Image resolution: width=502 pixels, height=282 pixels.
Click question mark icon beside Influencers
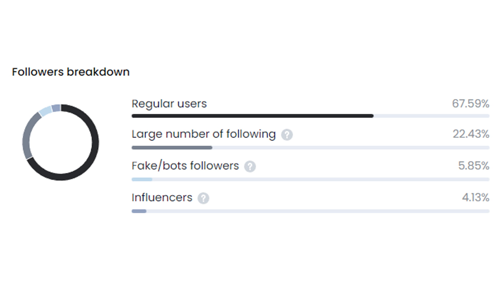click(x=203, y=198)
